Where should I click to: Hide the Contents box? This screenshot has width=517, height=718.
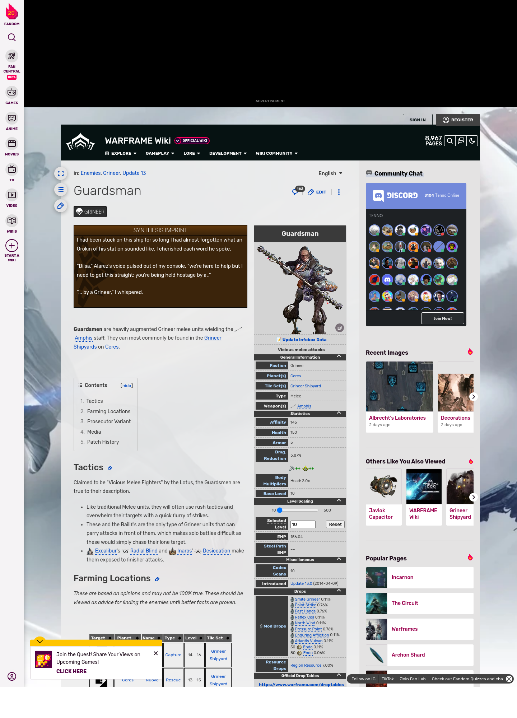127,386
